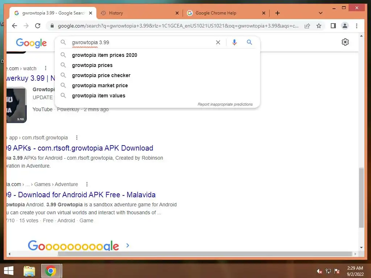The image size is (371, 278).
Task: Go to Google homepage via logo
Action: (31, 43)
